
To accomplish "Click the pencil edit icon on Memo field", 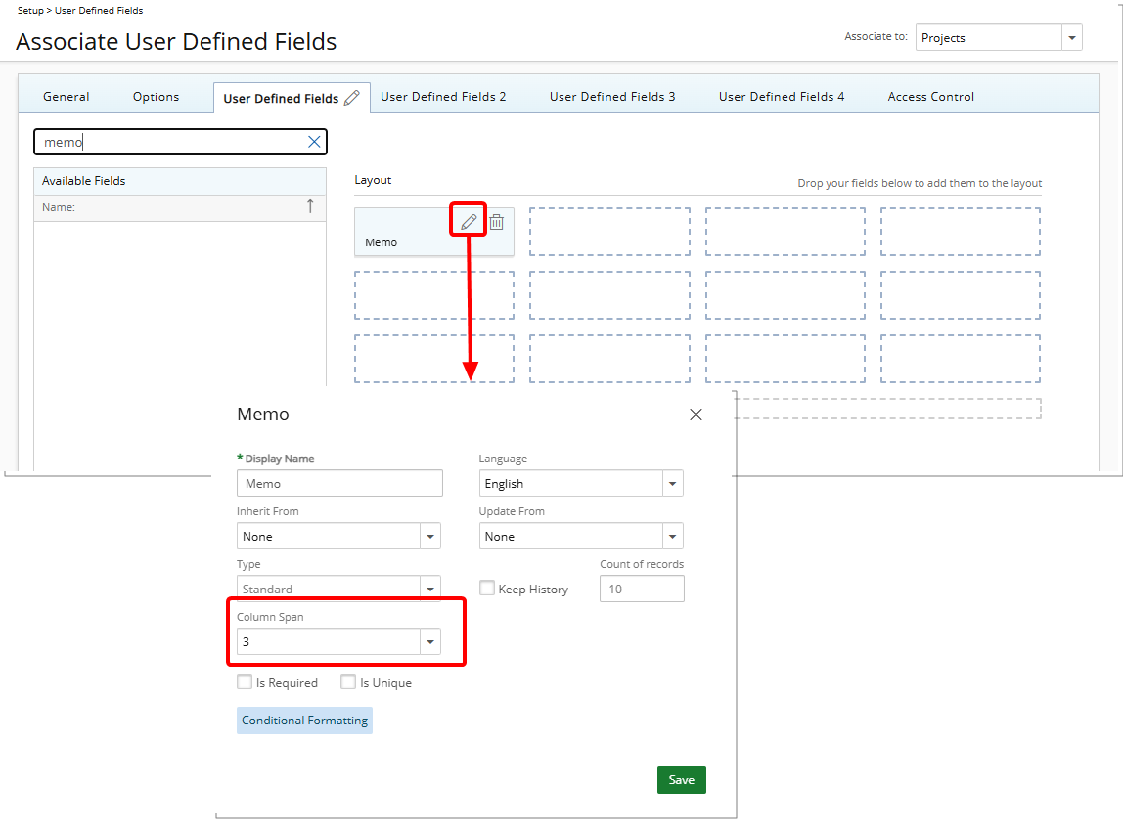I will pos(469,222).
